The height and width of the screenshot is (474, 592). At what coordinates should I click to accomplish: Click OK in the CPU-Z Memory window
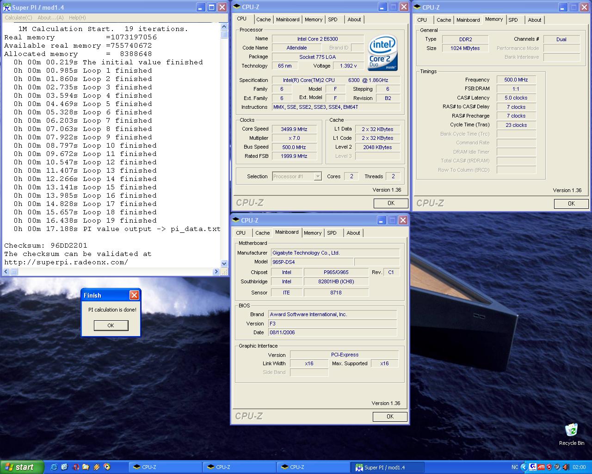pos(571,204)
